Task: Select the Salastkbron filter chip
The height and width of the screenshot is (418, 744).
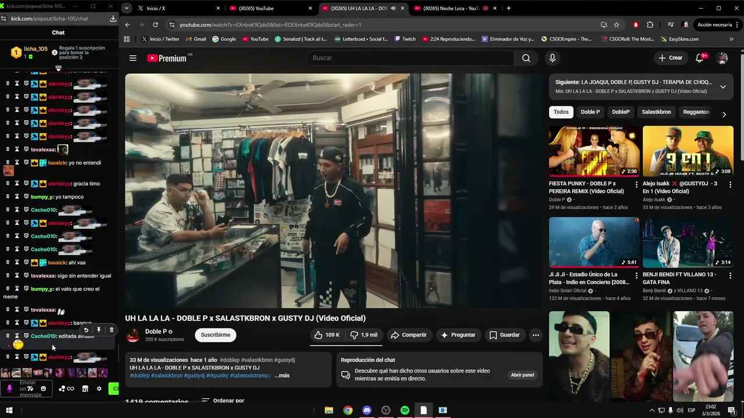Action: (656, 112)
